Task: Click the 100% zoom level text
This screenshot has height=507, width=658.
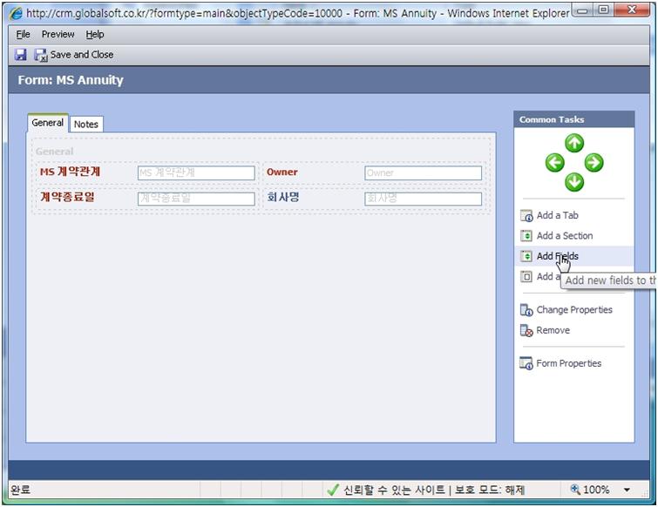Action: tap(596, 490)
